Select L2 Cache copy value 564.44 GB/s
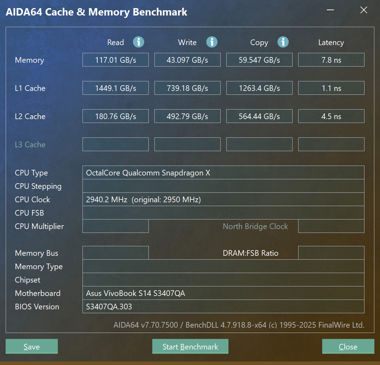 point(259,116)
